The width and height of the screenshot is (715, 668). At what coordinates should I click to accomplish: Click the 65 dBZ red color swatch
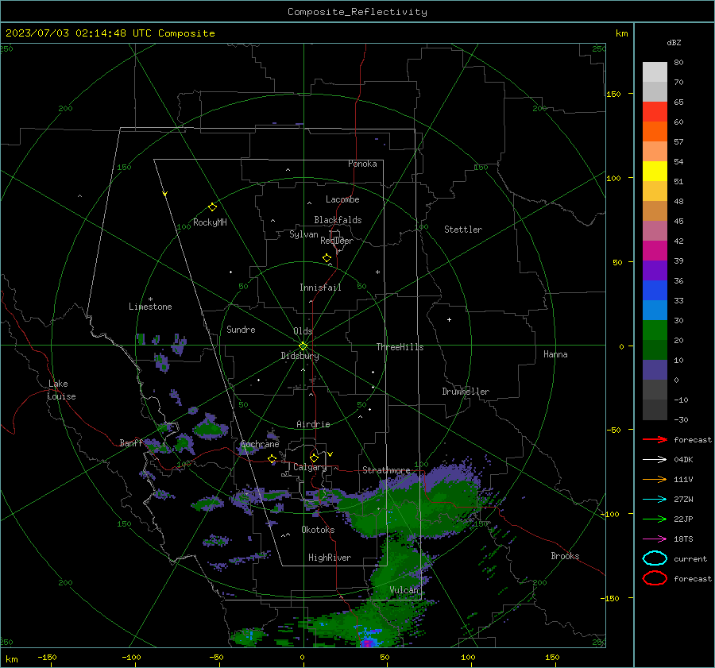[655, 112]
